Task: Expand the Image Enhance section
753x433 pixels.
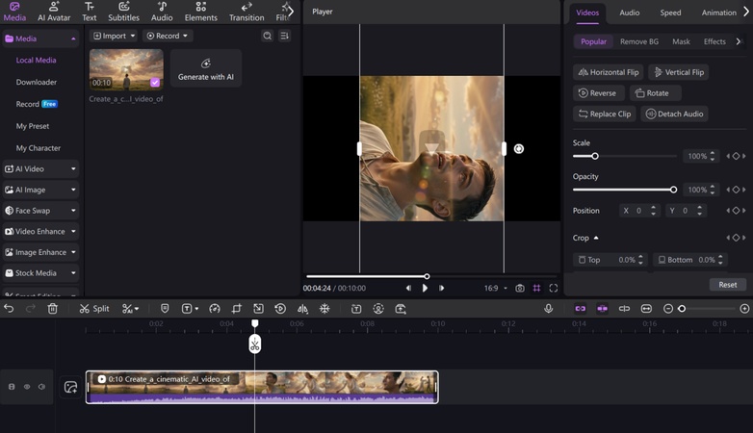Action: click(40, 252)
